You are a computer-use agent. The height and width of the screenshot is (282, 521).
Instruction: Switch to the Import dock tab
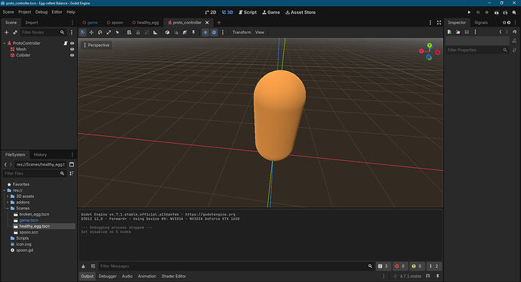32,23
